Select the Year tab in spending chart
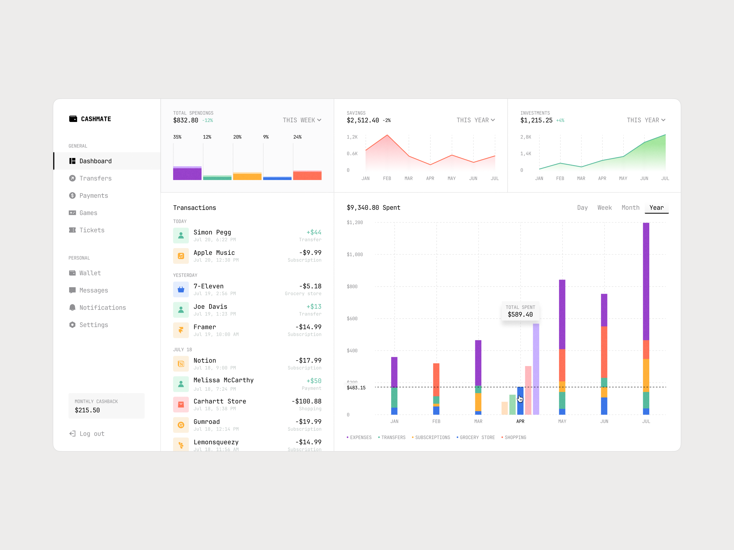 pos(657,207)
